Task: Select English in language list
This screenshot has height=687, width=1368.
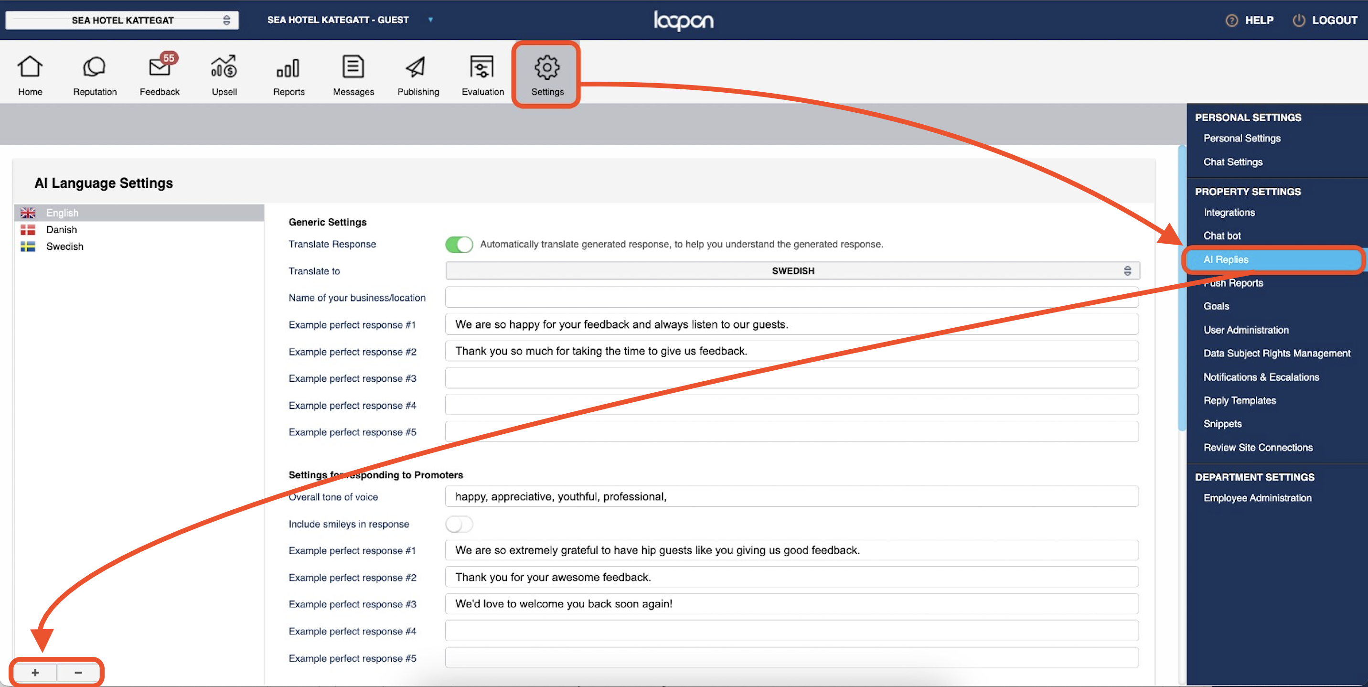Action: [139, 213]
